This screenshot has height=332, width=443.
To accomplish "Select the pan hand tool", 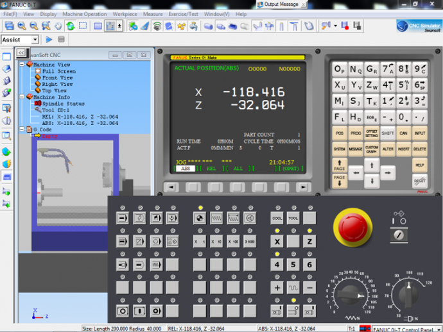I will [58, 26].
